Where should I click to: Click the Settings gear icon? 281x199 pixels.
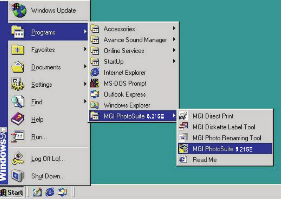point(18,84)
